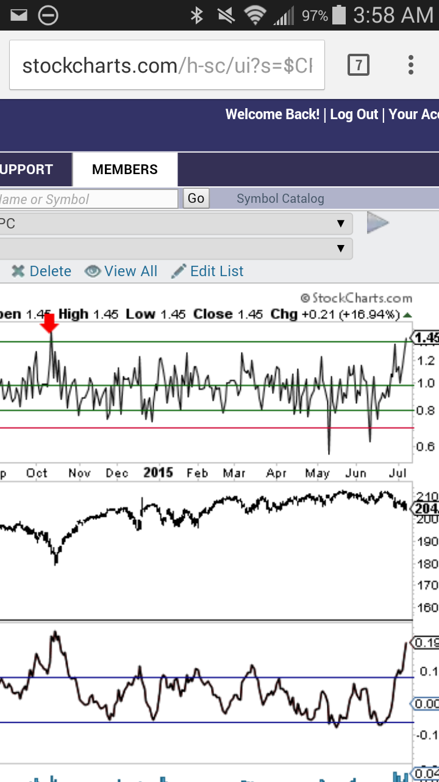Tap the battery 97% indicator
Image resolution: width=439 pixels, height=782 pixels.
(324, 15)
